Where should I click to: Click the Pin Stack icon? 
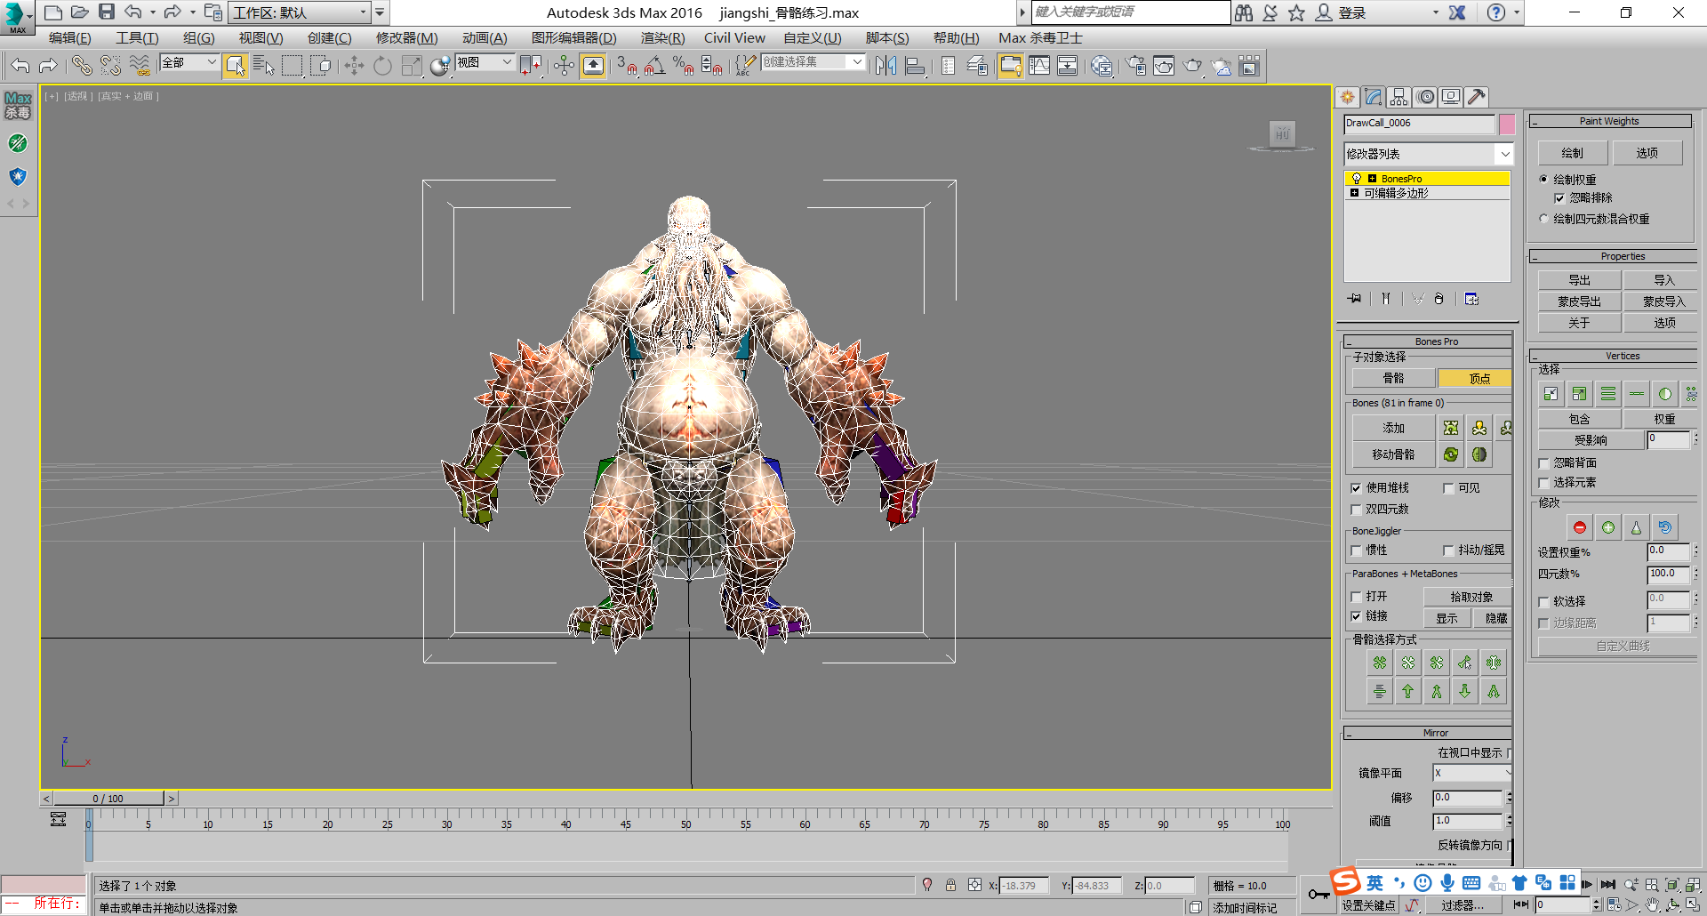(1354, 299)
